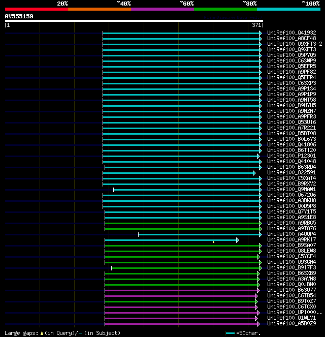Open the UniRef100_Q9XFT3 hit label

click(291, 49)
